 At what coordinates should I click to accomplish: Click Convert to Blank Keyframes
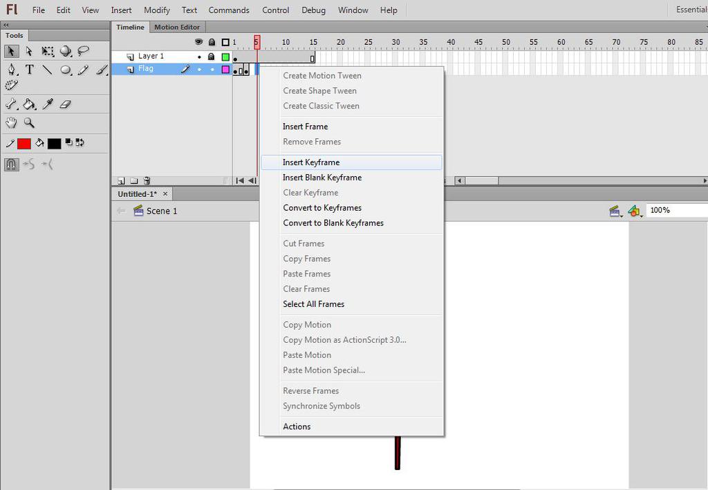click(333, 223)
